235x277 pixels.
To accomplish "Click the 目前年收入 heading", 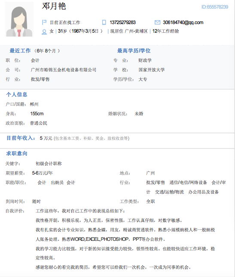I will click(x=21, y=138).
